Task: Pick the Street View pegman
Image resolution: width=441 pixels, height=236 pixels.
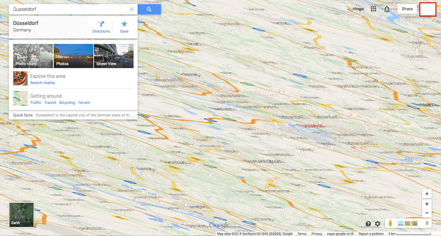Action: (390, 223)
